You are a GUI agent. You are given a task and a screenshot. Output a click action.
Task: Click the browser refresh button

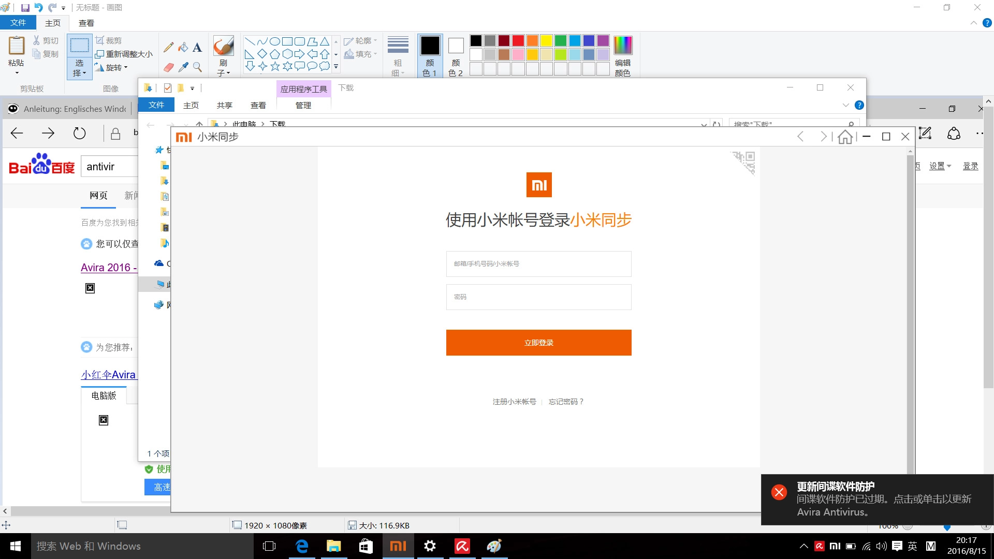[79, 134]
